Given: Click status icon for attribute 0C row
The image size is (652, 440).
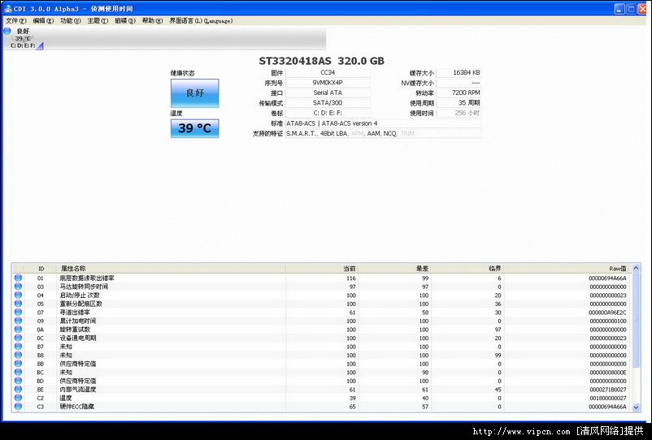Looking at the screenshot, I should click(19, 338).
